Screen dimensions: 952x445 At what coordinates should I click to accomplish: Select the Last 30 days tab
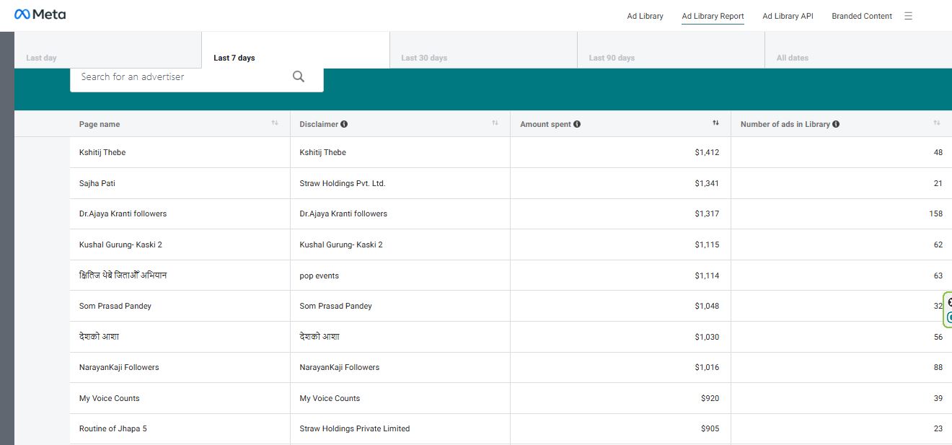point(424,58)
